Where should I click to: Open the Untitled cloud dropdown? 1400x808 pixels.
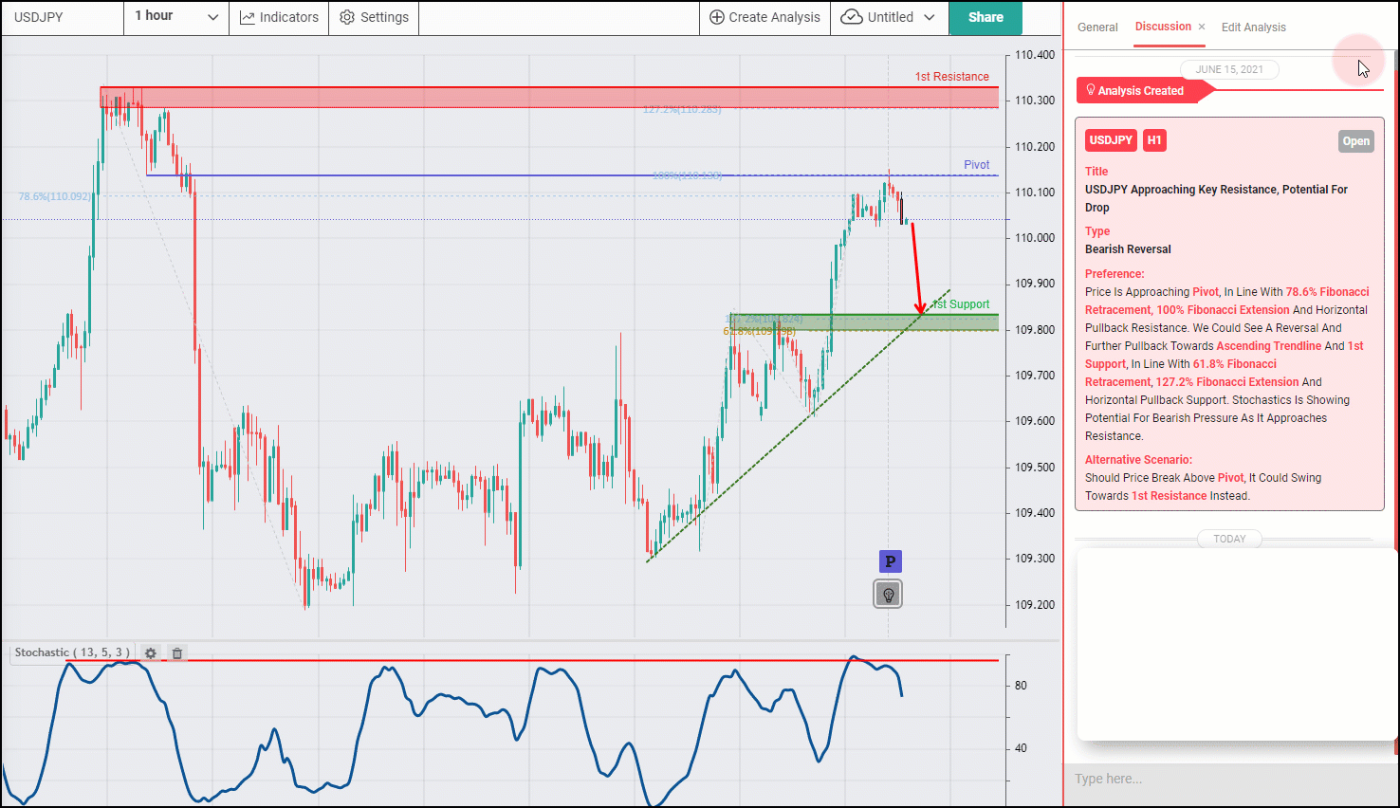click(889, 17)
